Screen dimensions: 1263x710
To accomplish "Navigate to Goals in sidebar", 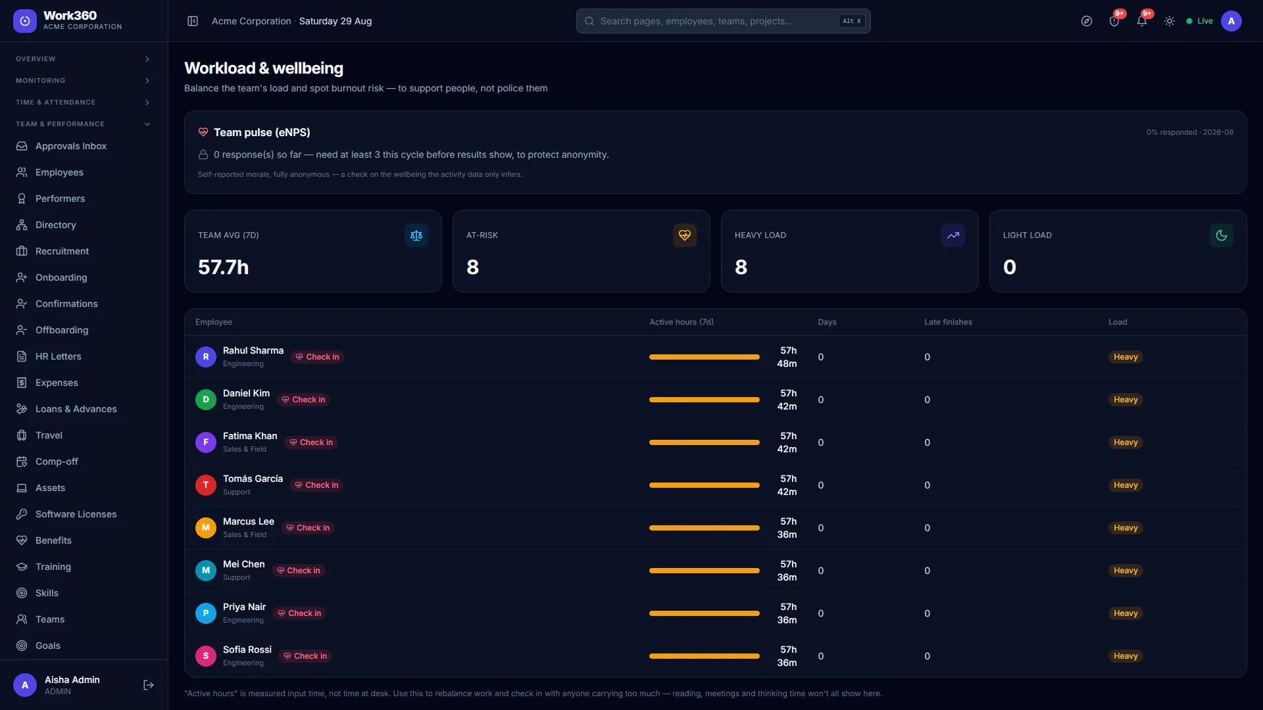I will pos(84,646).
